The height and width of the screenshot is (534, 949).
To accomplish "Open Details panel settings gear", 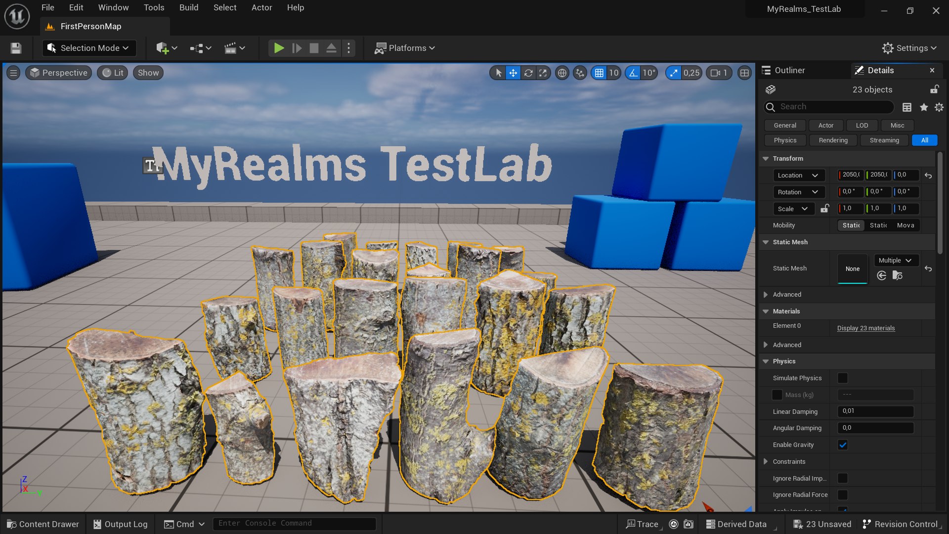I will pyautogui.click(x=939, y=107).
